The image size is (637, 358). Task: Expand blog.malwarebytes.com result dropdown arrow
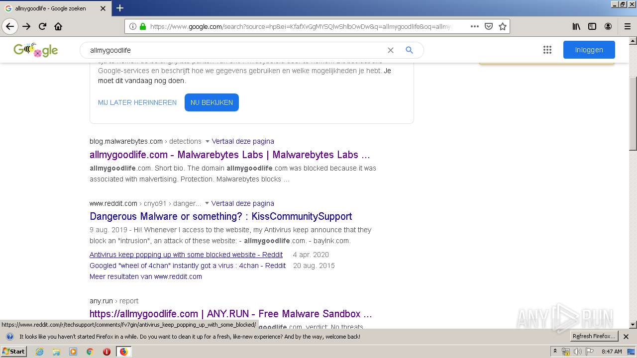(208, 141)
